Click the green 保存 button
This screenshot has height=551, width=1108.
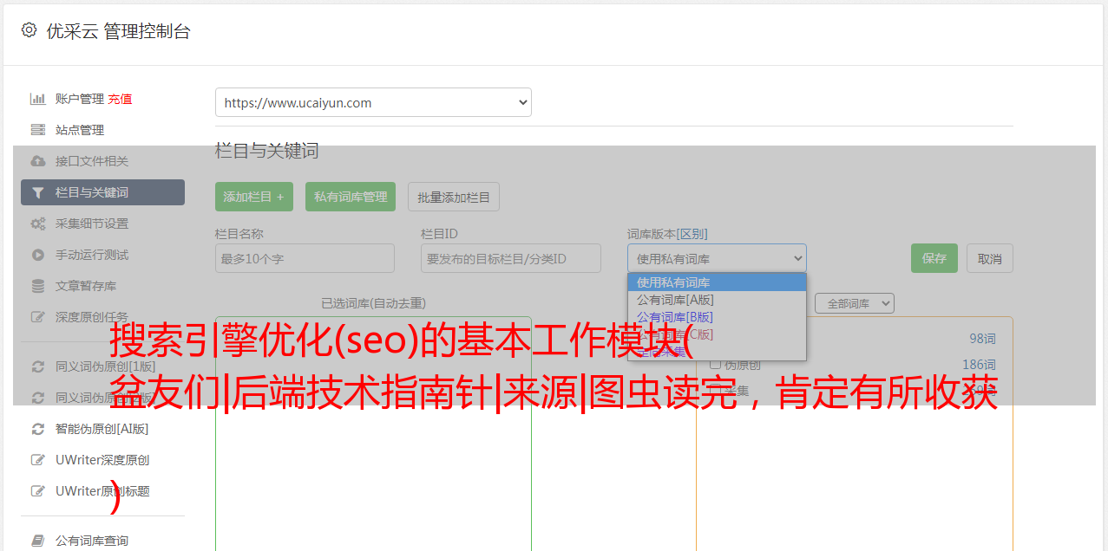934,258
